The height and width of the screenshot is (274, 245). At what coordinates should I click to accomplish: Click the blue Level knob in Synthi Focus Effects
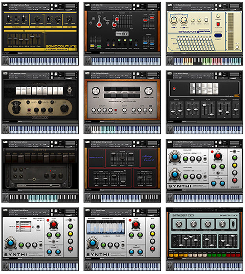10,242
